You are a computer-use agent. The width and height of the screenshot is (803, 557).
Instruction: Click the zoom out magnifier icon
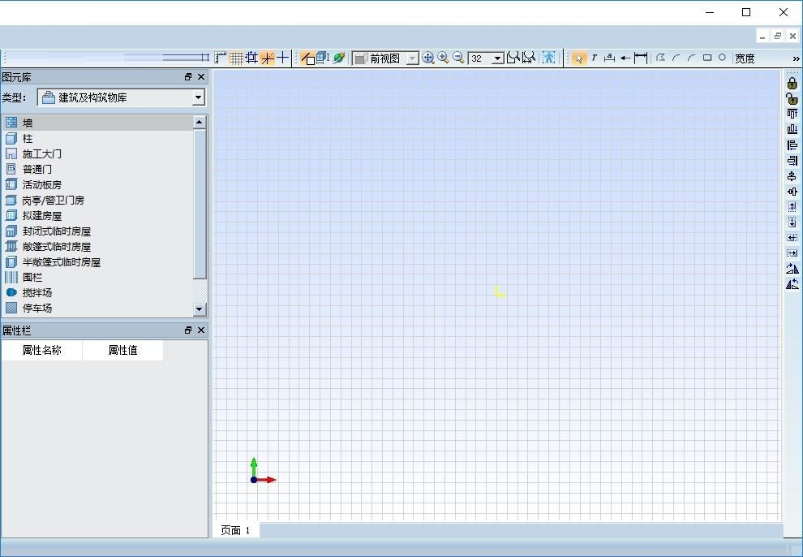click(x=458, y=58)
